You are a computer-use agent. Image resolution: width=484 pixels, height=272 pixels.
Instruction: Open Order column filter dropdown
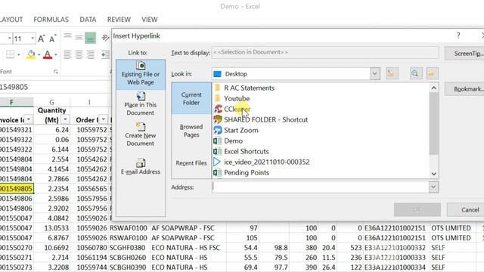click(103, 119)
